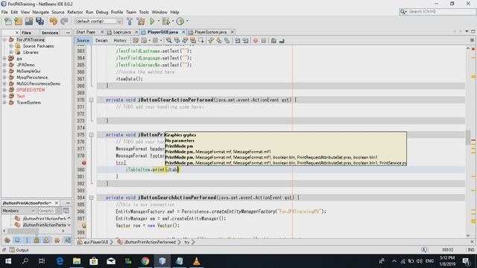Open the Refactor menu
The width and height of the screenshot is (477, 268).
(75, 12)
